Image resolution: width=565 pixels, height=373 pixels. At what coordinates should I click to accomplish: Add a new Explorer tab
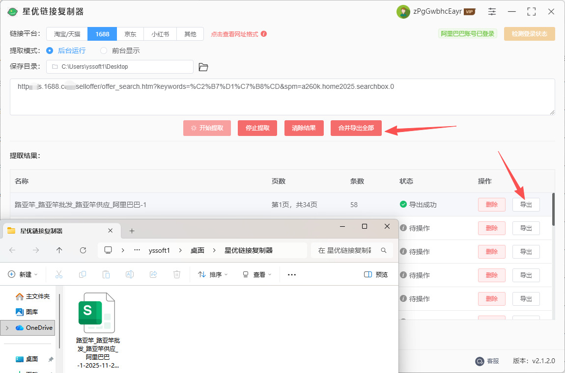(x=132, y=231)
